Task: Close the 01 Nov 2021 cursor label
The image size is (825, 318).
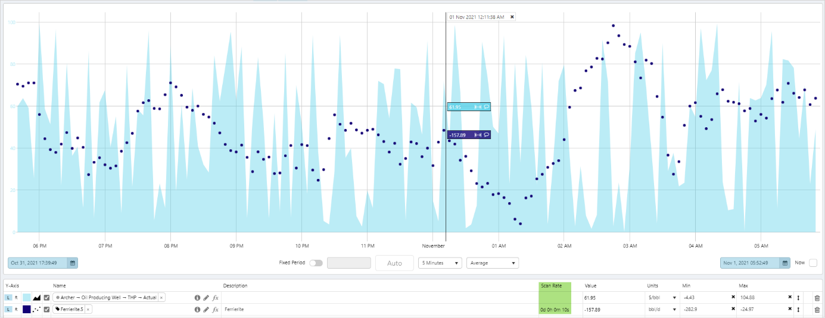Action: [x=512, y=17]
